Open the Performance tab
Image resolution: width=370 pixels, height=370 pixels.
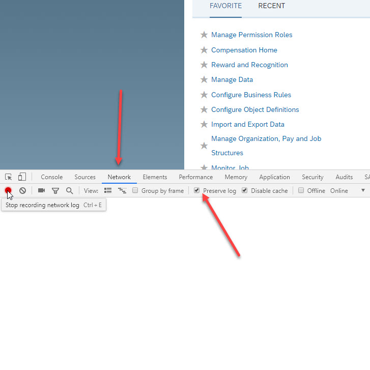tap(196, 177)
